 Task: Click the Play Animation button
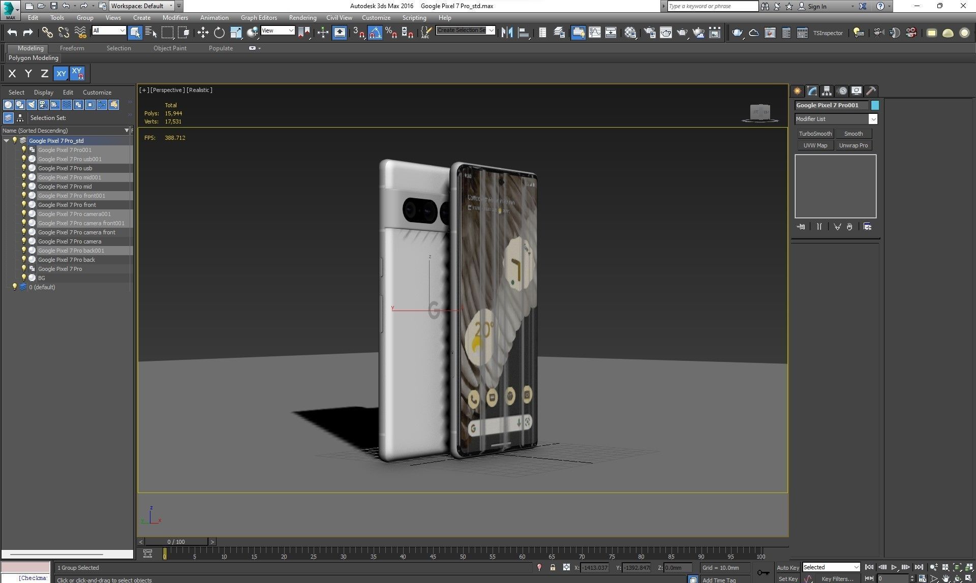tap(894, 567)
